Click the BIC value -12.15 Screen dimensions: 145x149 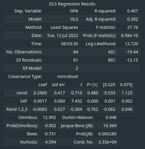pos(132,60)
